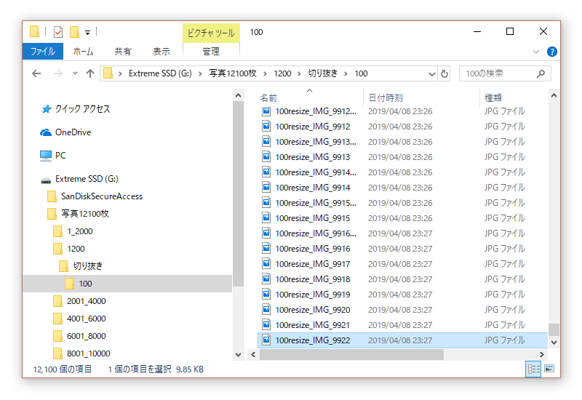This screenshot has width=582, height=400.
Task: Open the Customize Quick Access Toolbar dropdown
Action: point(87,33)
